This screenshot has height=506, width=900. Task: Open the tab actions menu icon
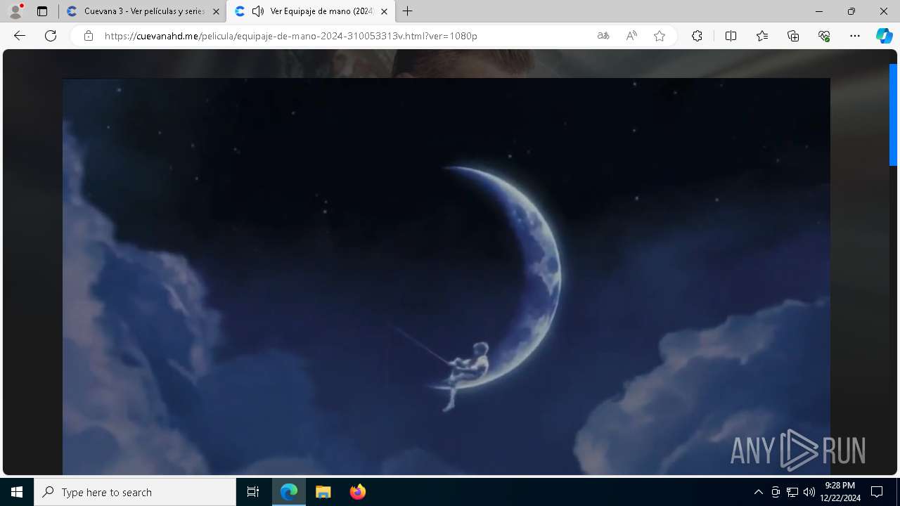coord(42,11)
